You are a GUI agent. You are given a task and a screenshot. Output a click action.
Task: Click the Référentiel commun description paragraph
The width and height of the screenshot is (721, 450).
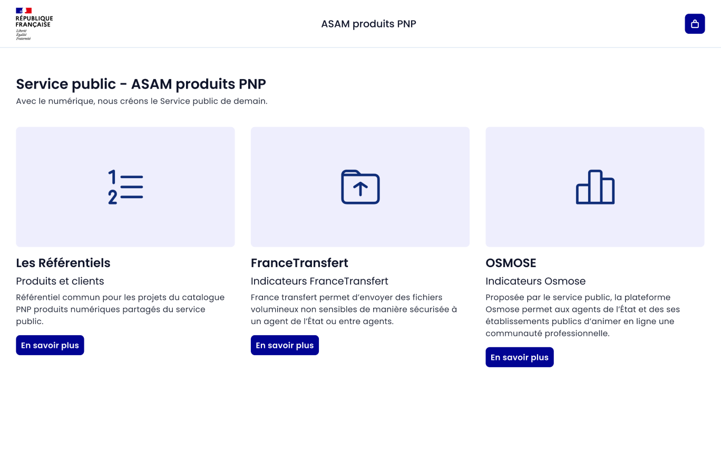click(x=120, y=309)
